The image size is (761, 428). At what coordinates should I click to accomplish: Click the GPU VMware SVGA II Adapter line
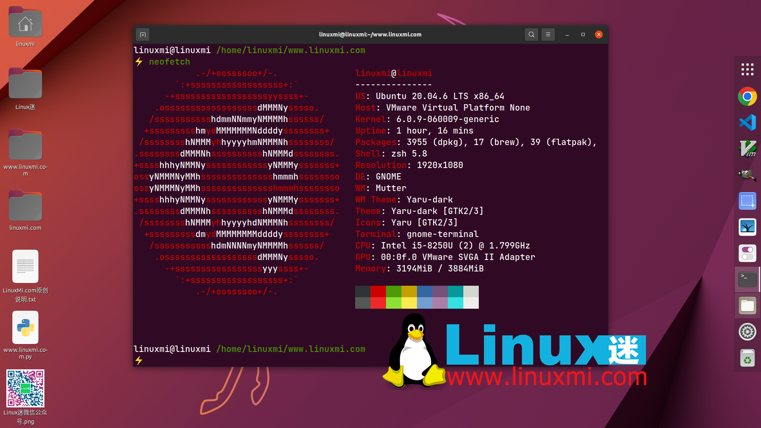click(x=445, y=257)
